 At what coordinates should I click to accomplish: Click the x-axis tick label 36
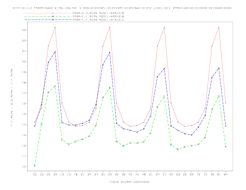point(116,174)
